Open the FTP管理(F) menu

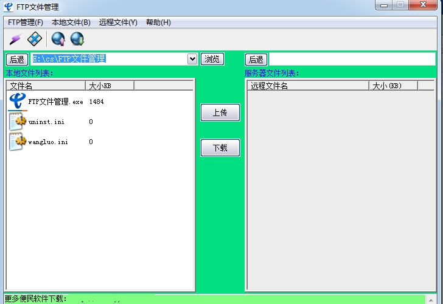pyautogui.click(x=26, y=22)
